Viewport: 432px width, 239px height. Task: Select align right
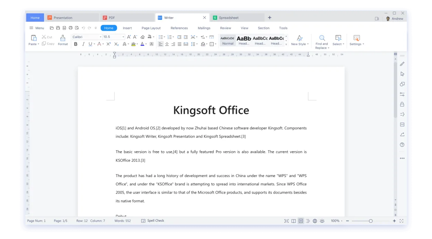173,44
